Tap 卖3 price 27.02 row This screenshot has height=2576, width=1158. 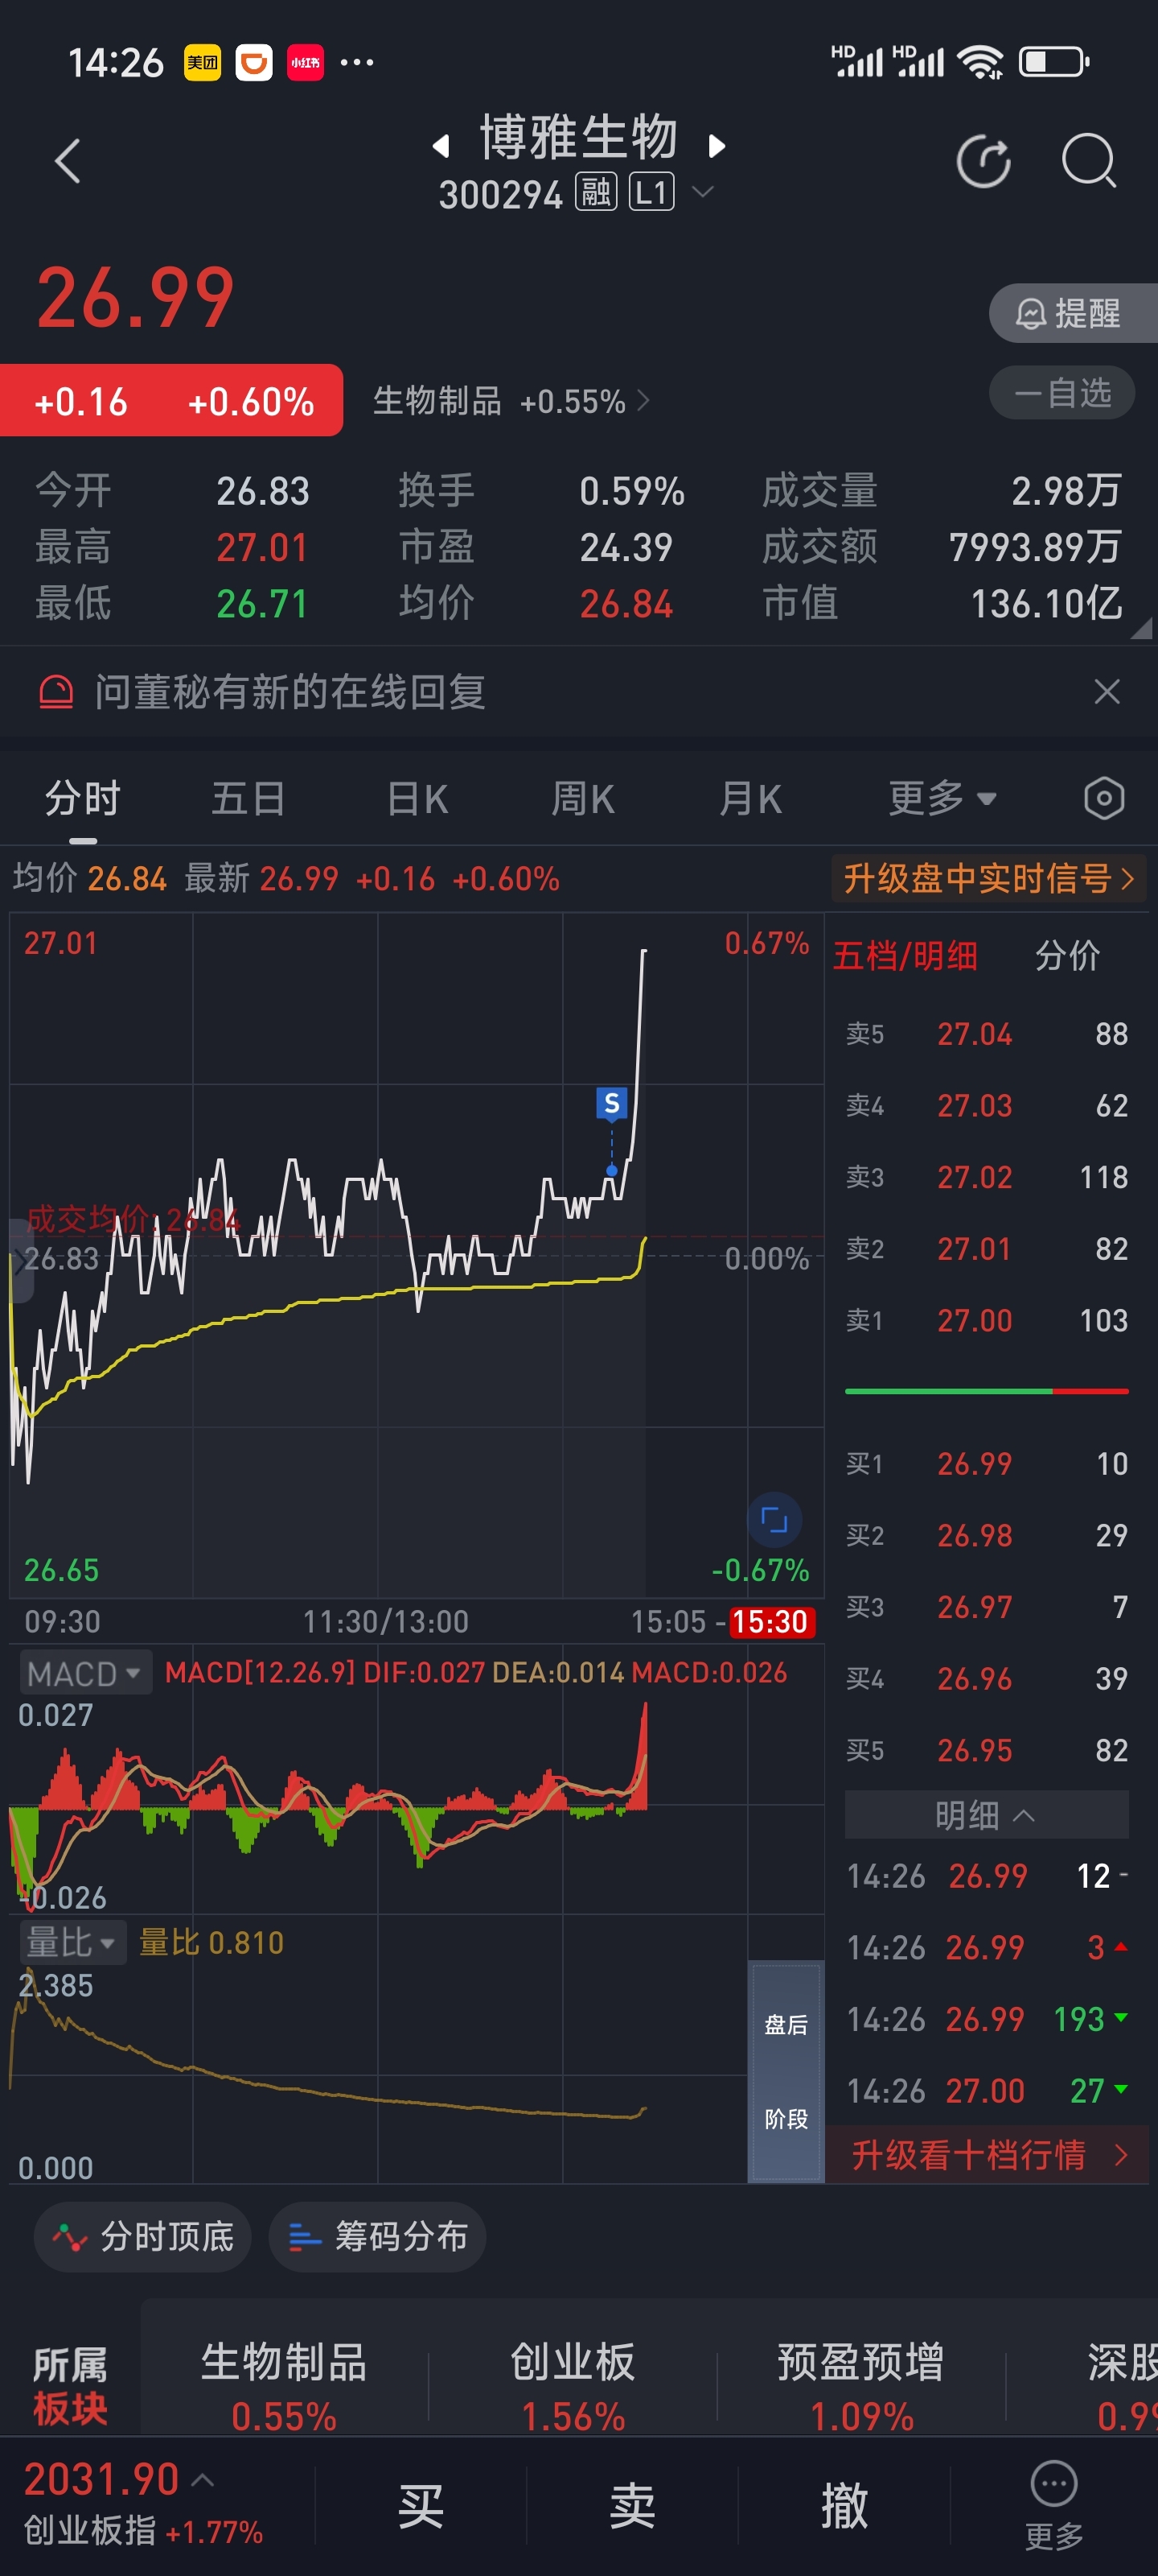(988, 1177)
